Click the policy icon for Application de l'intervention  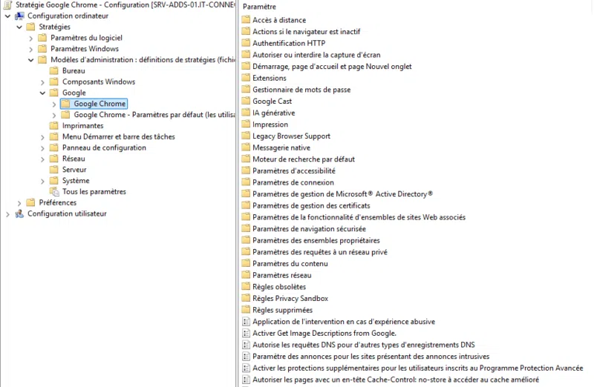[247, 322]
